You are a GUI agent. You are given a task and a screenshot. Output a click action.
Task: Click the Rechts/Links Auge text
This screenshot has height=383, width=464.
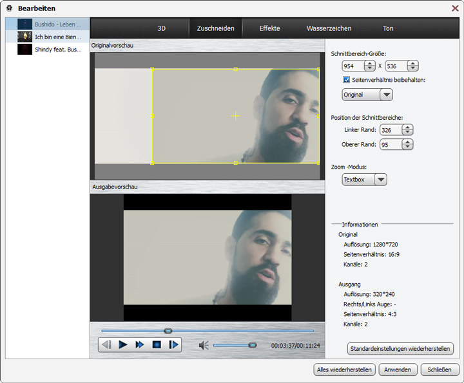pyautogui.click(x=370, y=304)
